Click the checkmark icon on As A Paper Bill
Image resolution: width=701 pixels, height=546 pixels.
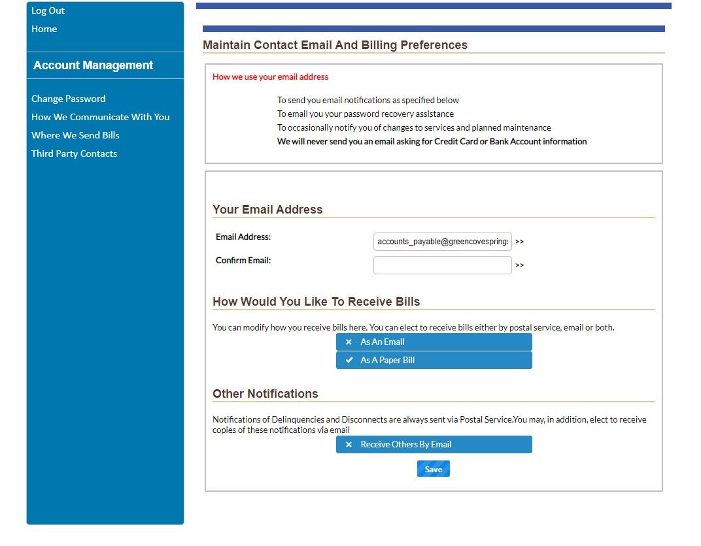[x=349, y=360]
